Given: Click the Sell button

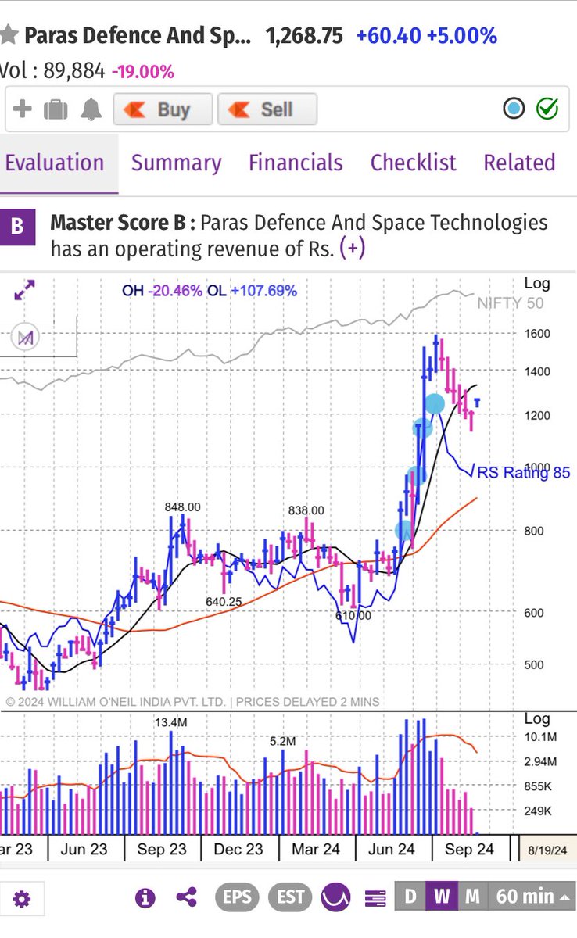Looking at the screenshot, I should (x=267, y=109).
